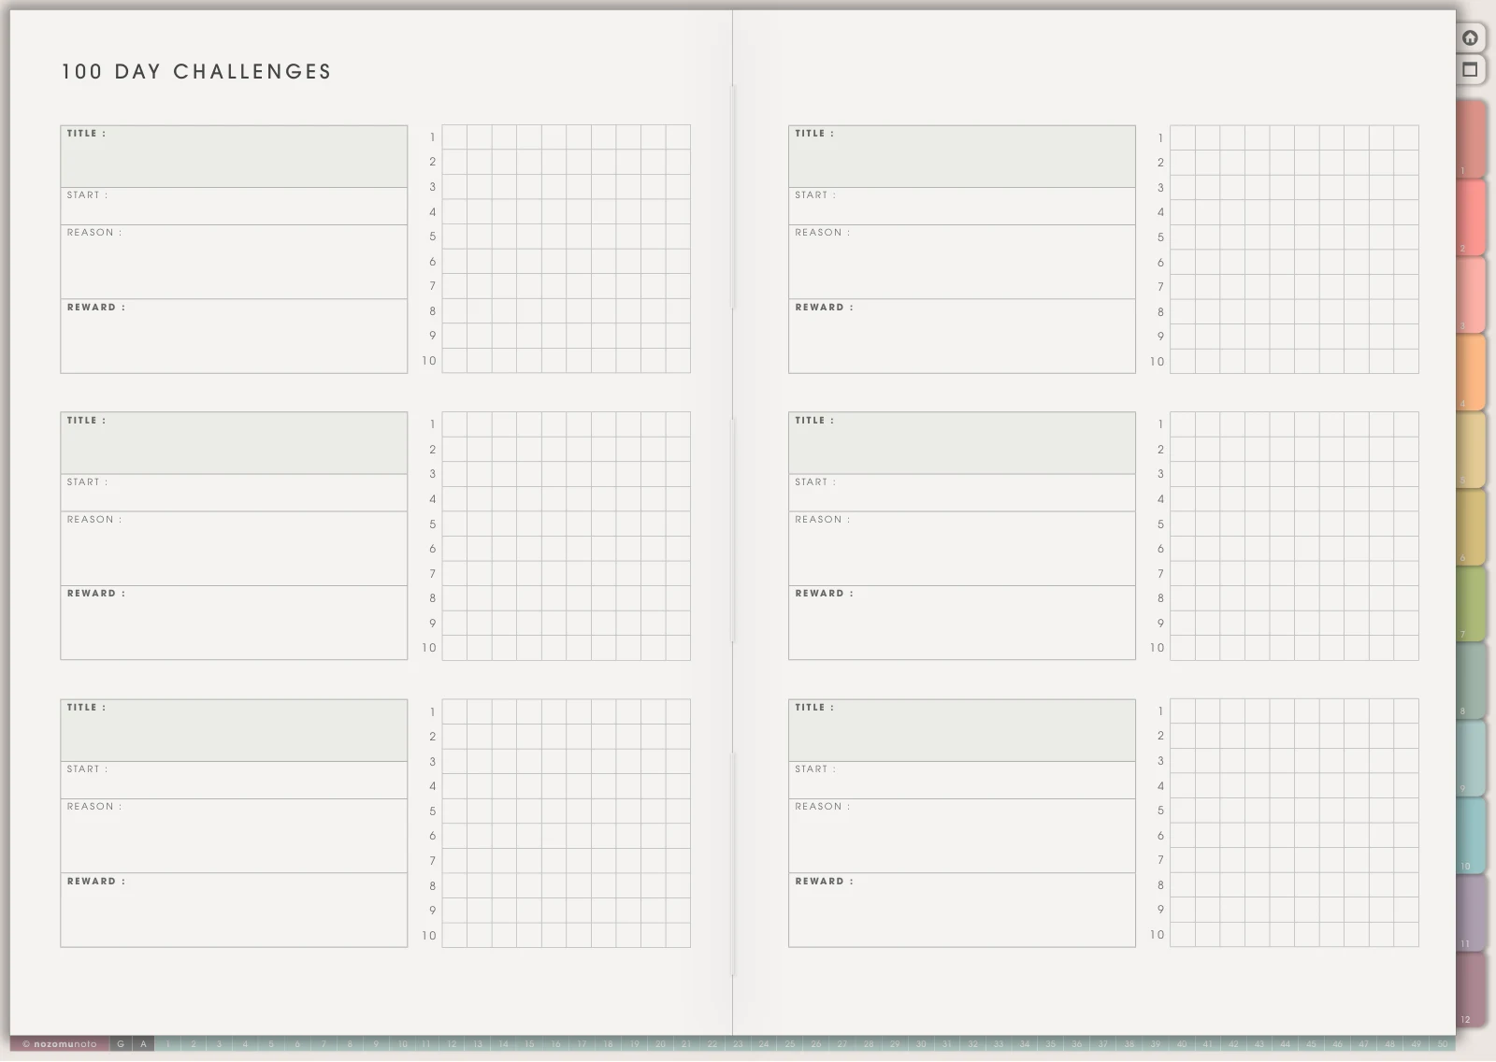Go to month tab 10 on right edge
Viewport: 1496px width, 1062px height.
pos(1471,835)
